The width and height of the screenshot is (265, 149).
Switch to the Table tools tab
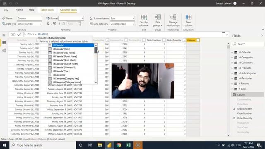[47, 10]
